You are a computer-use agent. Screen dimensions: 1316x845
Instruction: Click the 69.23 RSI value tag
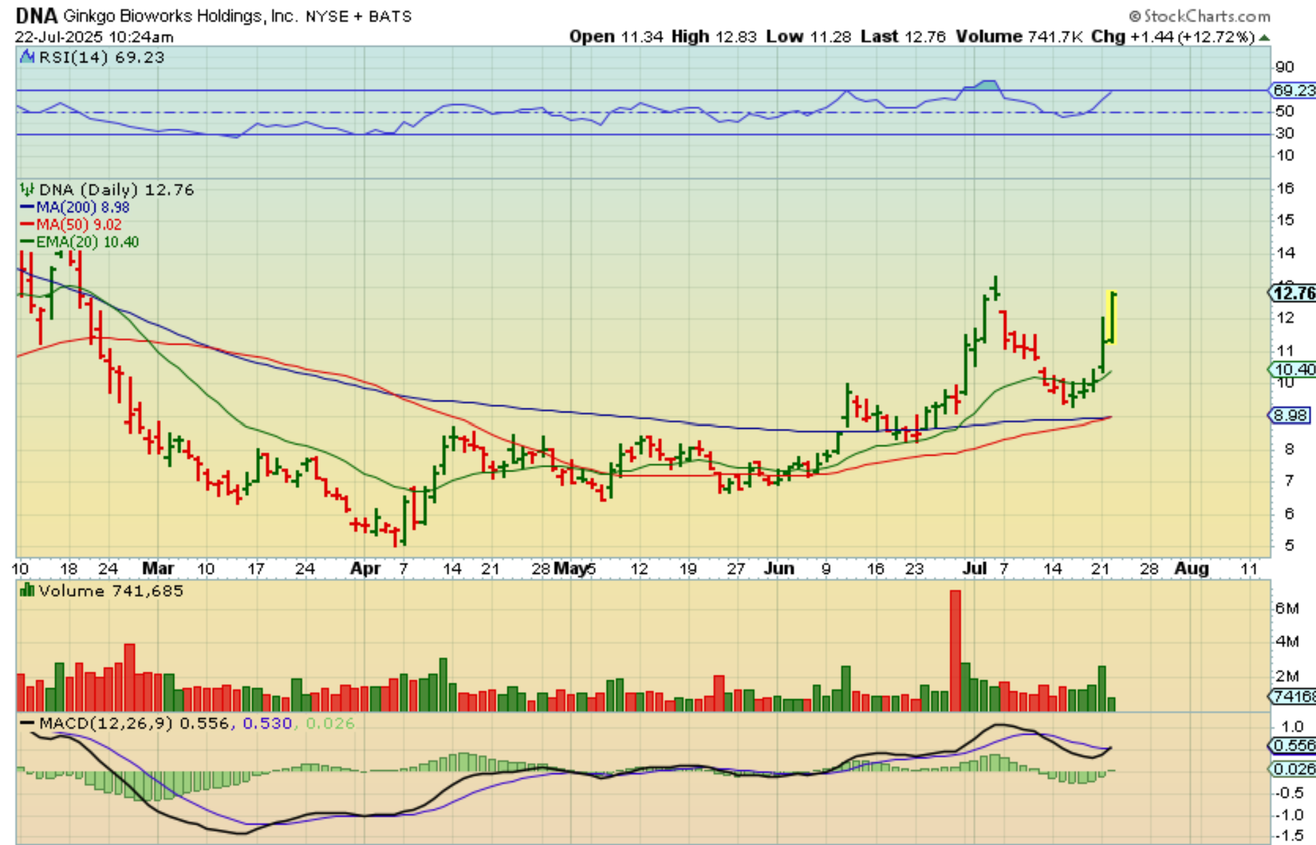(x=1292, y=91)
